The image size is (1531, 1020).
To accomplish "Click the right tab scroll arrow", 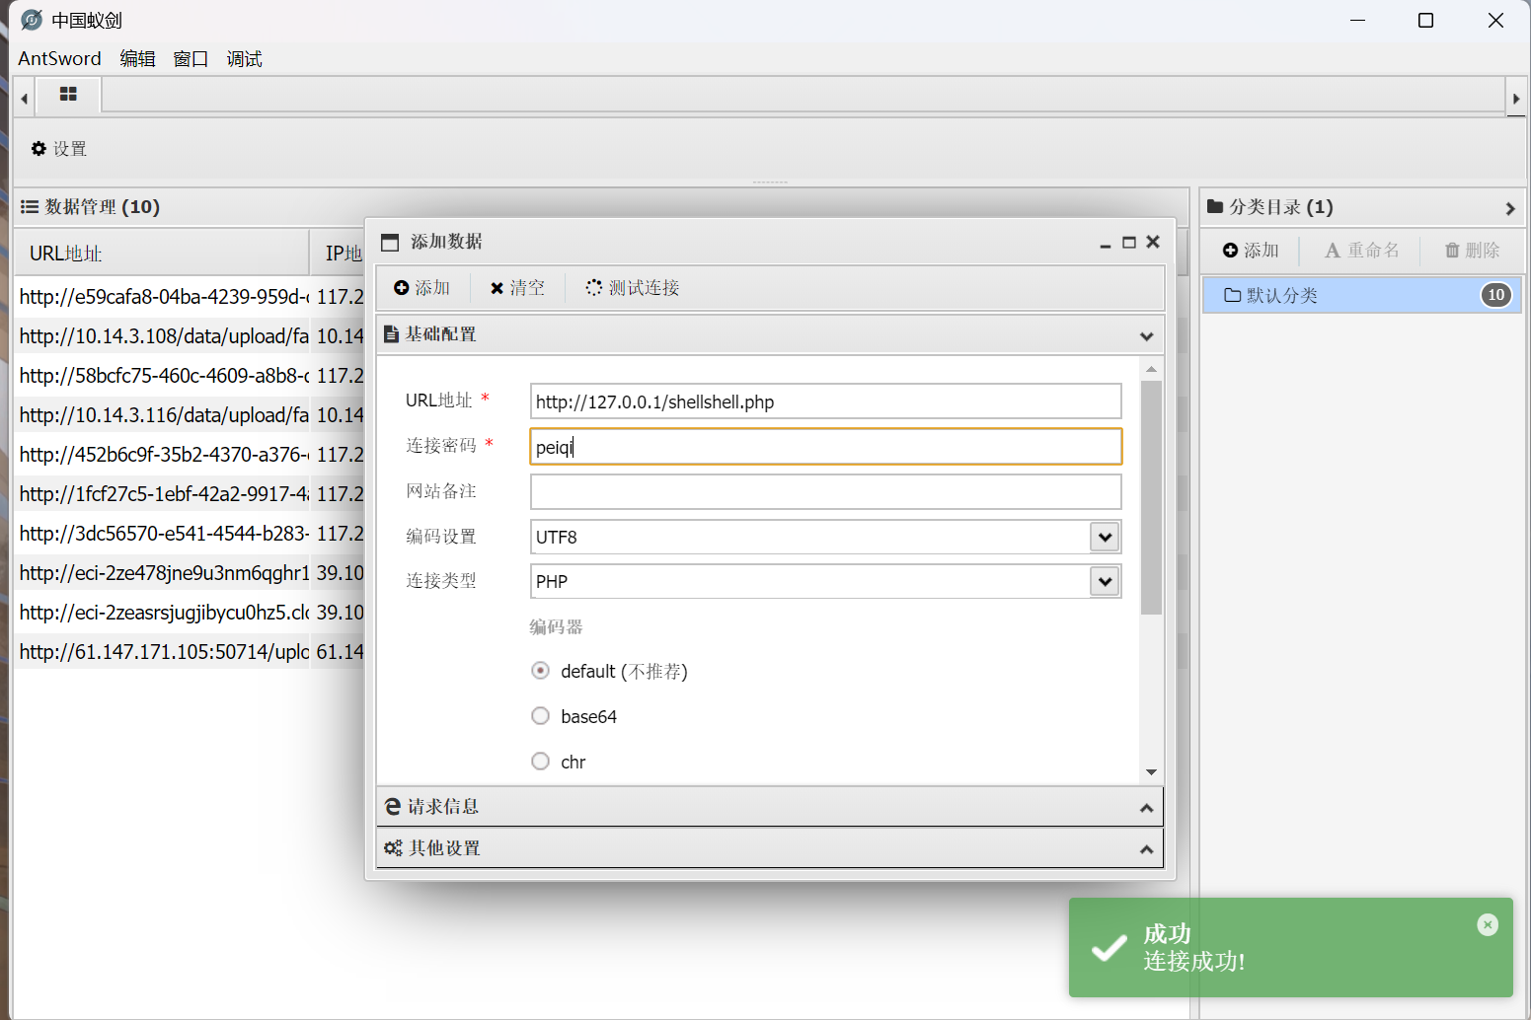I will coord(1516,99).
